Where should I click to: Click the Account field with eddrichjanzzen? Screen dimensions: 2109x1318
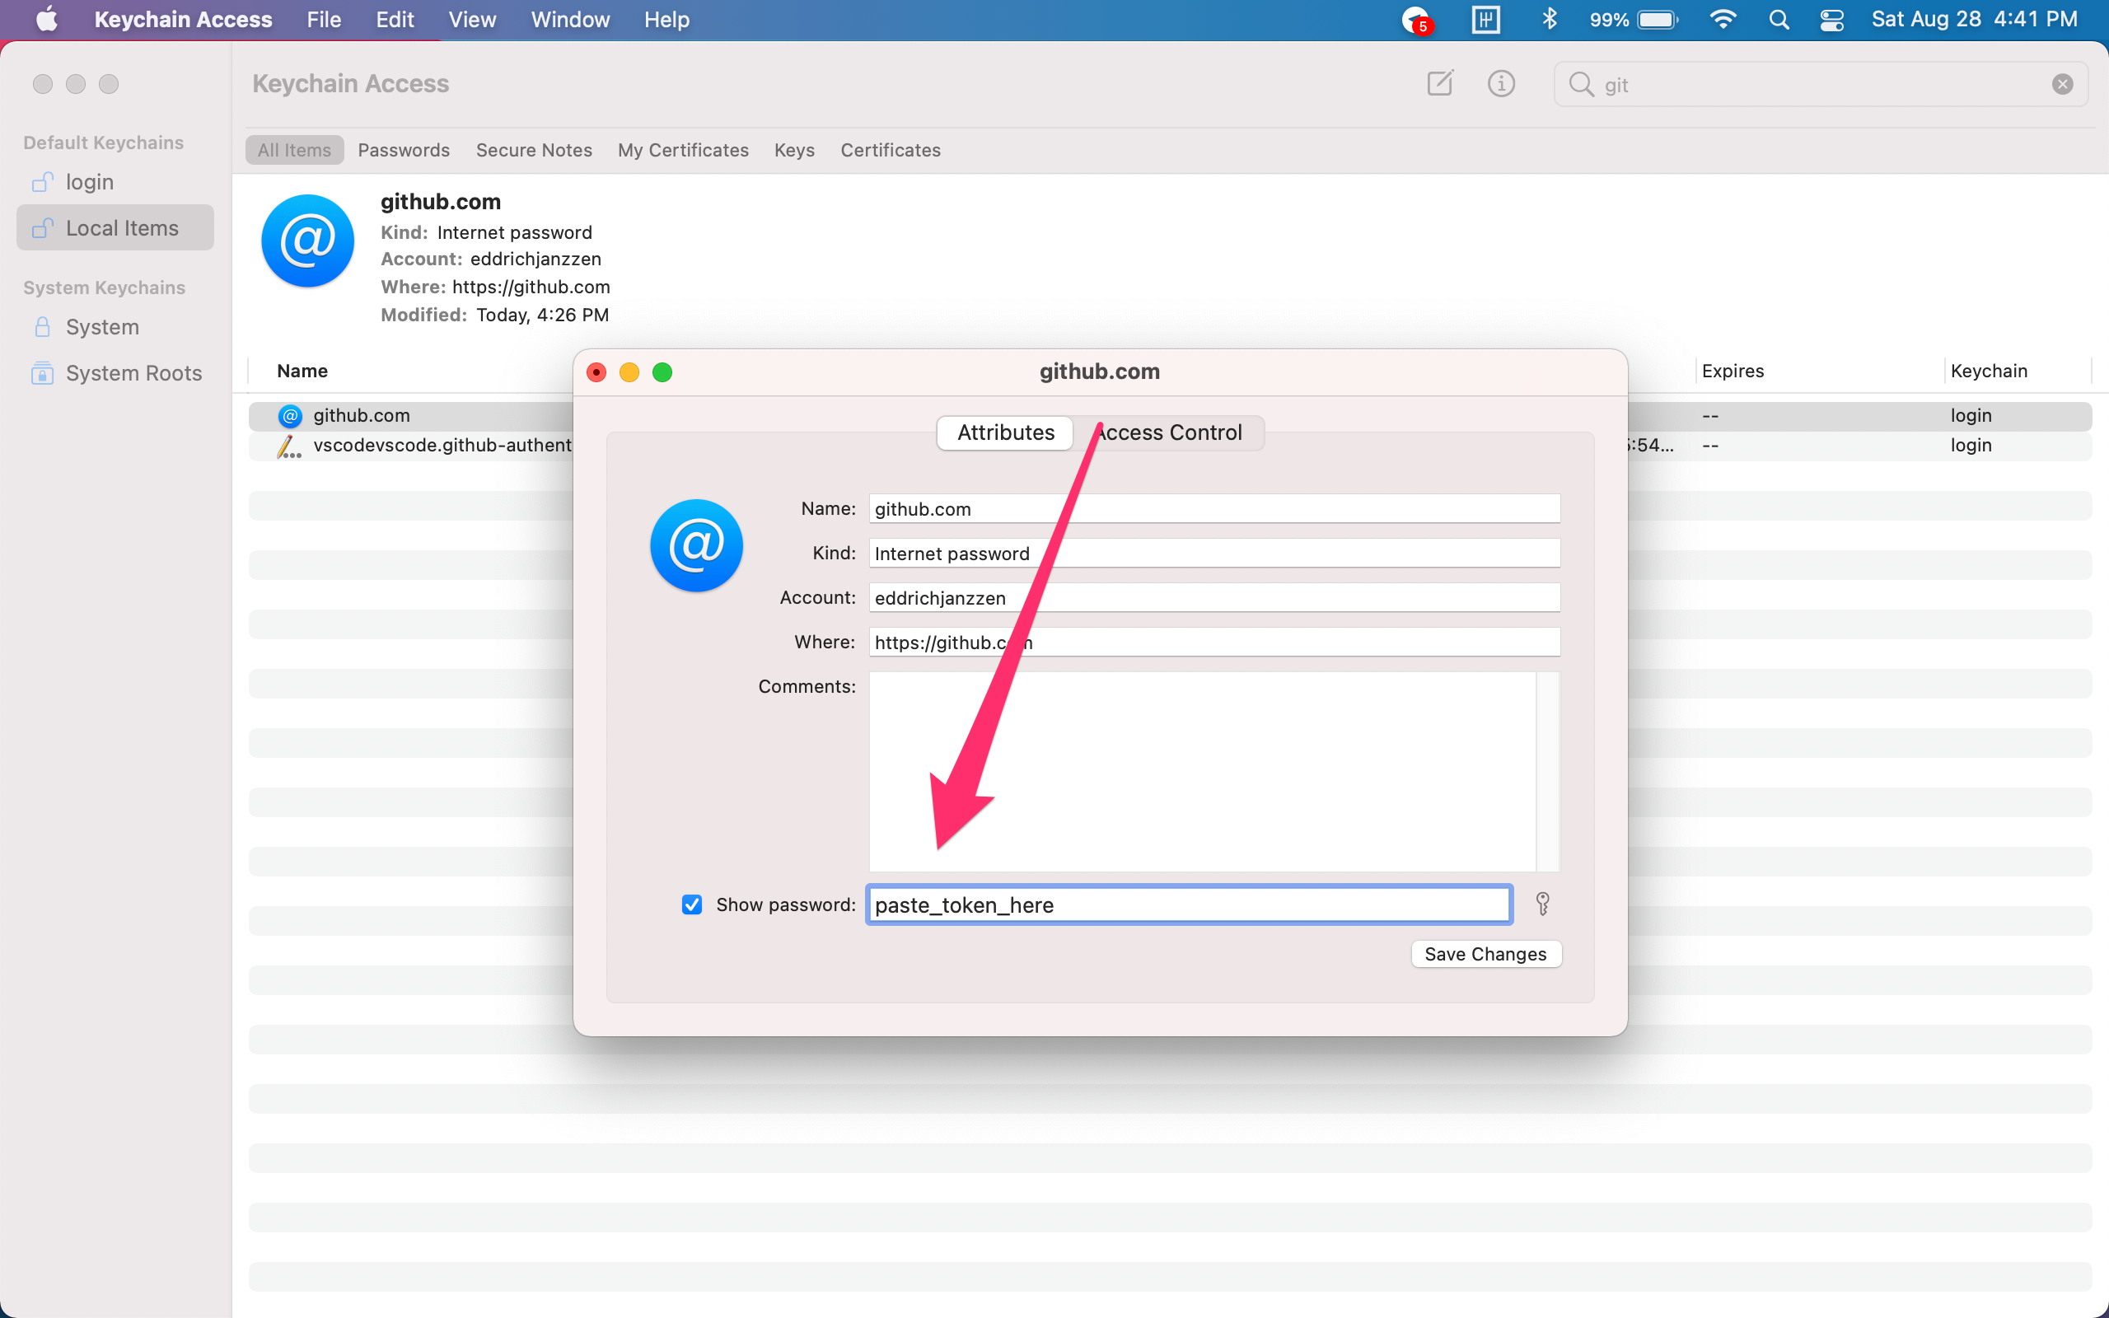point(1214,598)
